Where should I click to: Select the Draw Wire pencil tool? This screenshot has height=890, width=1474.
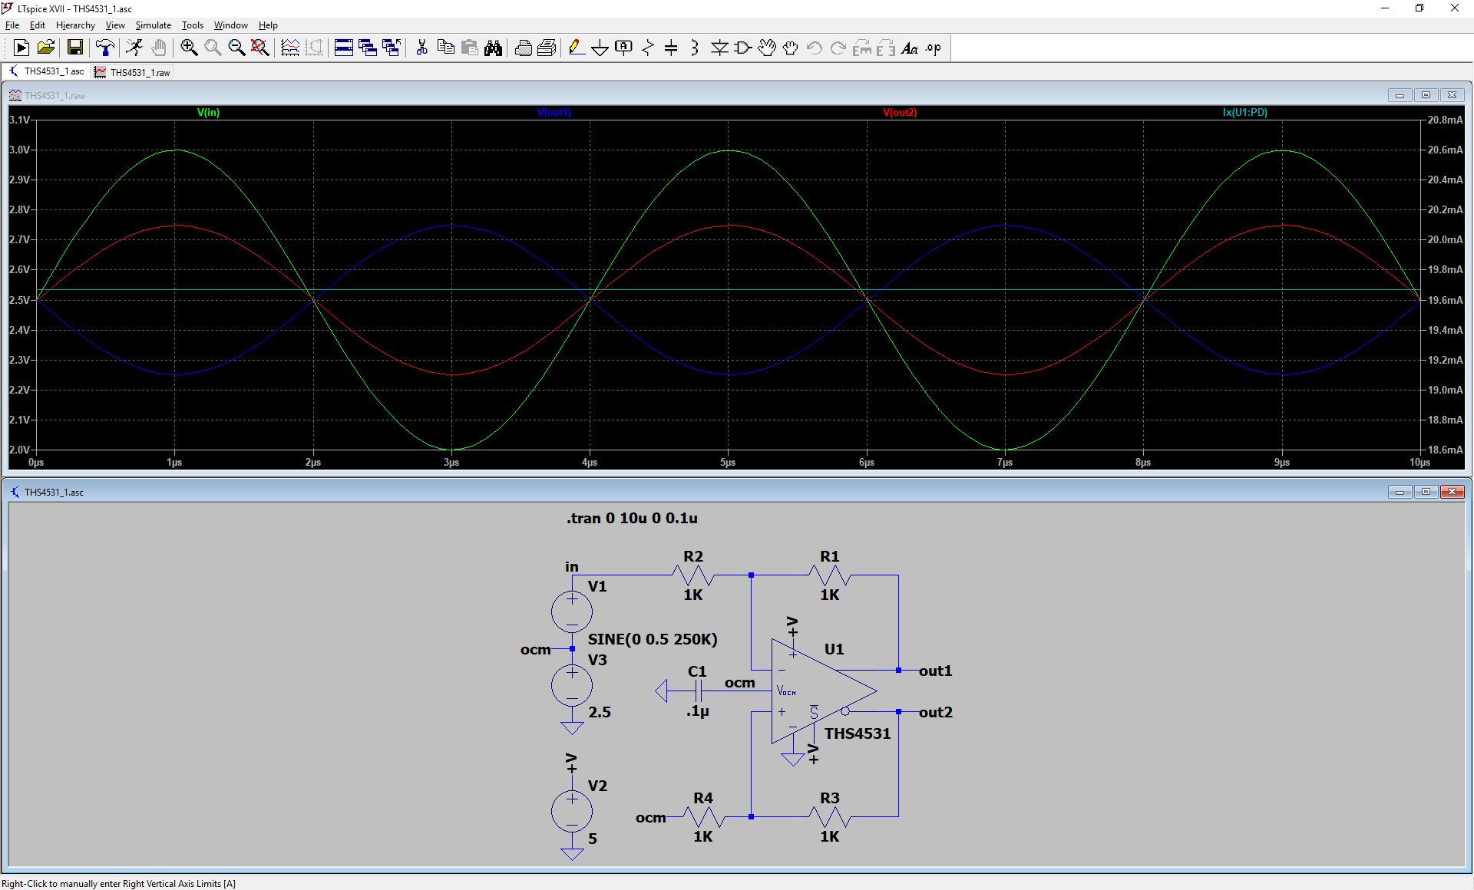tap(577, 48)
